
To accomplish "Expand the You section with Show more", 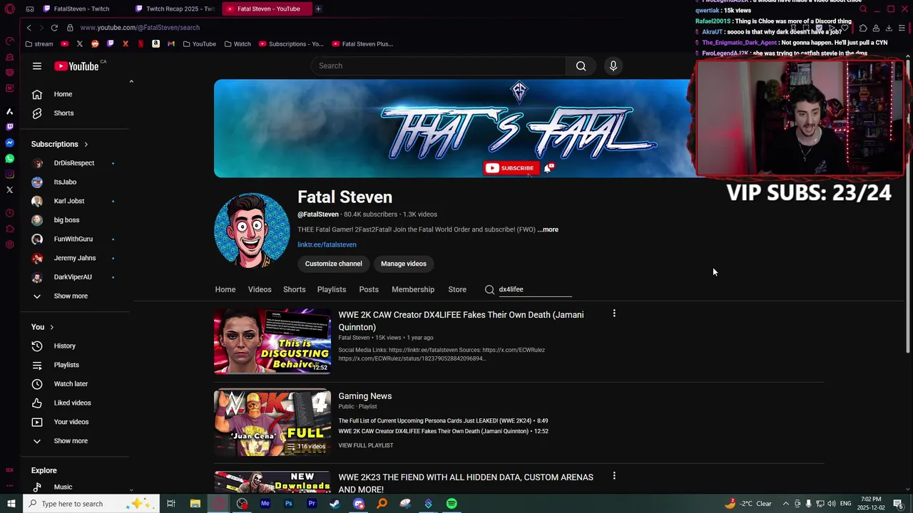I will [71, 440].
